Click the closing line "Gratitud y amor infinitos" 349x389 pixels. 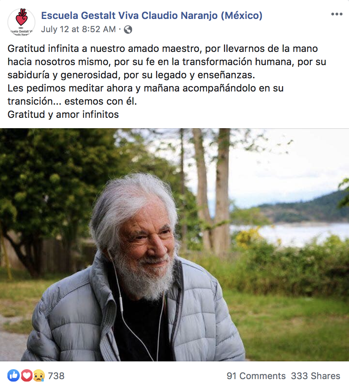tap(63, 115)
